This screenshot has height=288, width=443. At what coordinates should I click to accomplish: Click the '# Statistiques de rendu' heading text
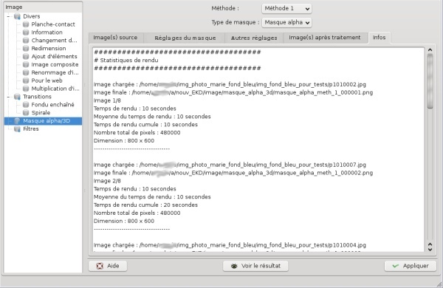126,61
